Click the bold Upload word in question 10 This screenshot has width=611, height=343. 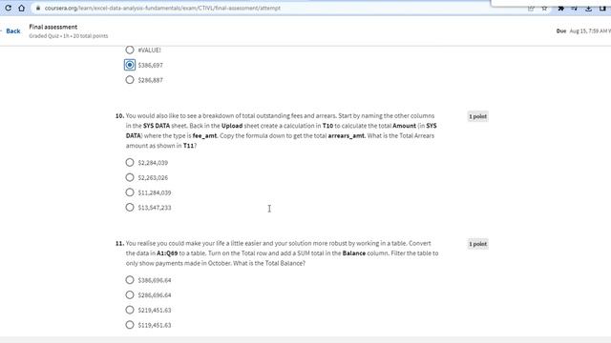point(232,126)
